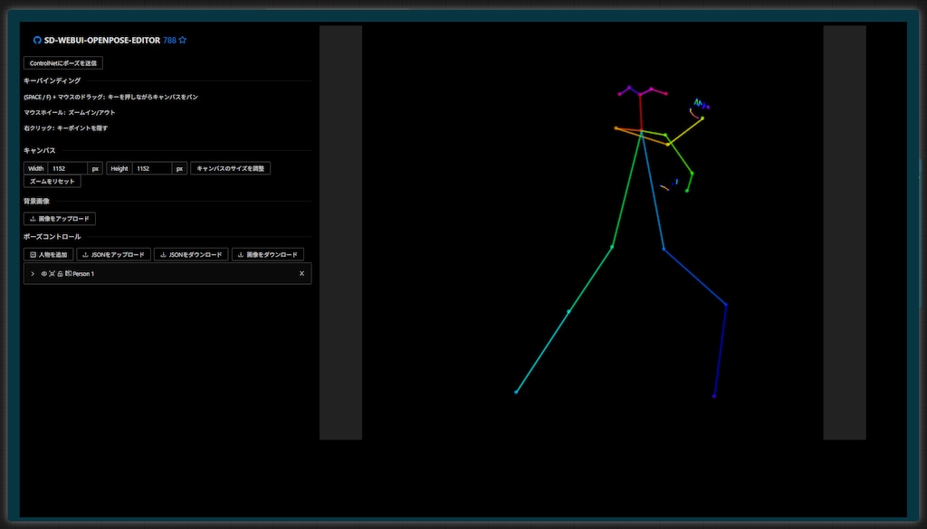Select the nose keypoint on skeleton
This screenshot has width=927, height=529.
pyautogui.click(x=640, y=94)
